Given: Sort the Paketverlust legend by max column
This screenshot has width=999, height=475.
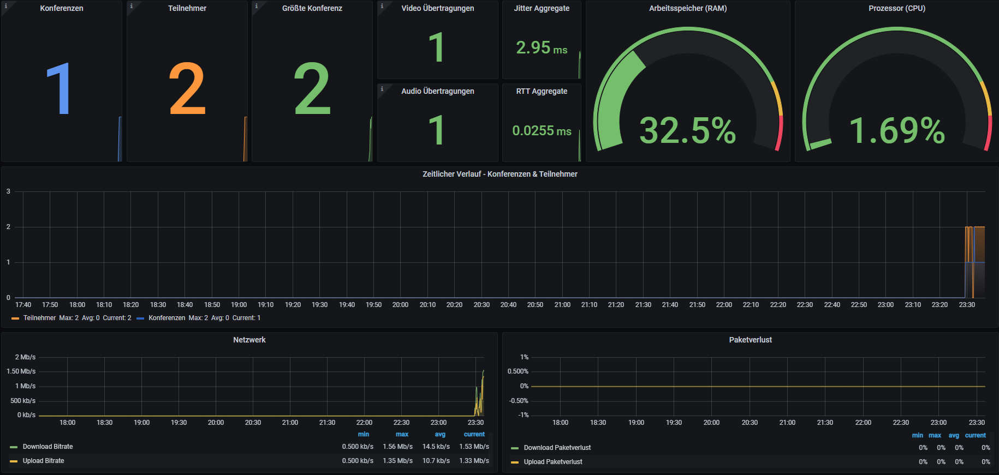Looking at the screenshot, I should pos(935,436).
